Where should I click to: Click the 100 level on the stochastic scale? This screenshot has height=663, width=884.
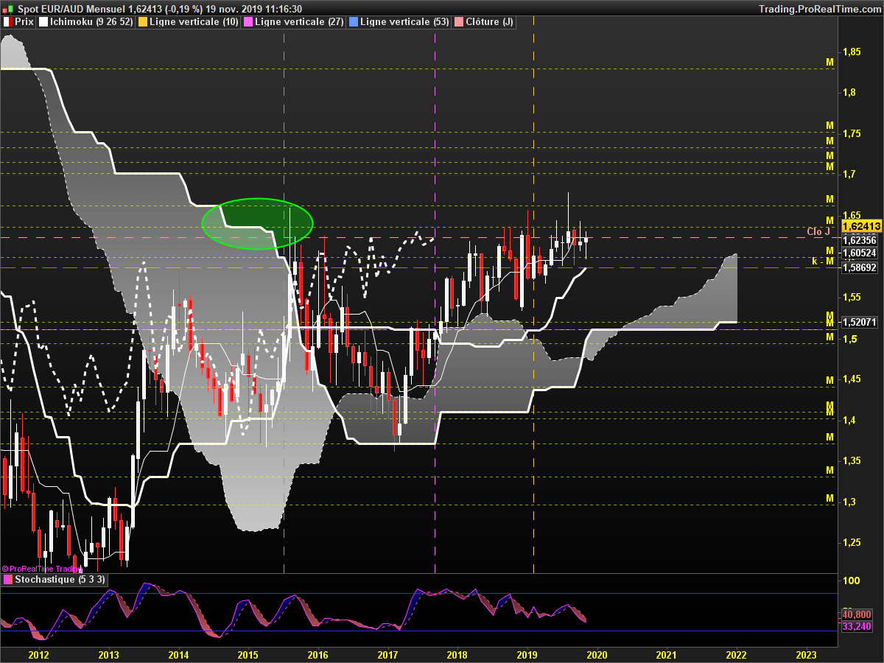pyautogui.click(x=851, y=580)
